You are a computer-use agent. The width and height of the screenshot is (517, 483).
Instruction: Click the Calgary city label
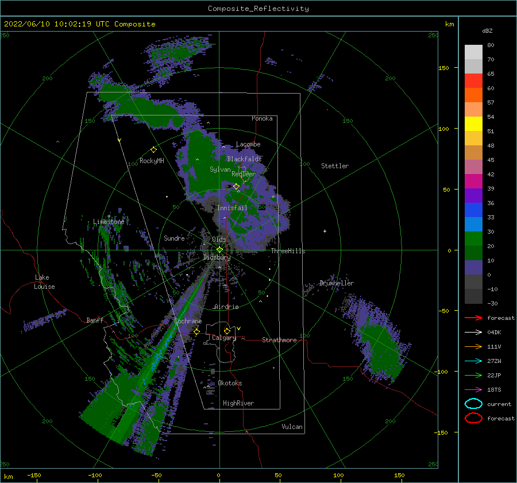coord(224,338)
